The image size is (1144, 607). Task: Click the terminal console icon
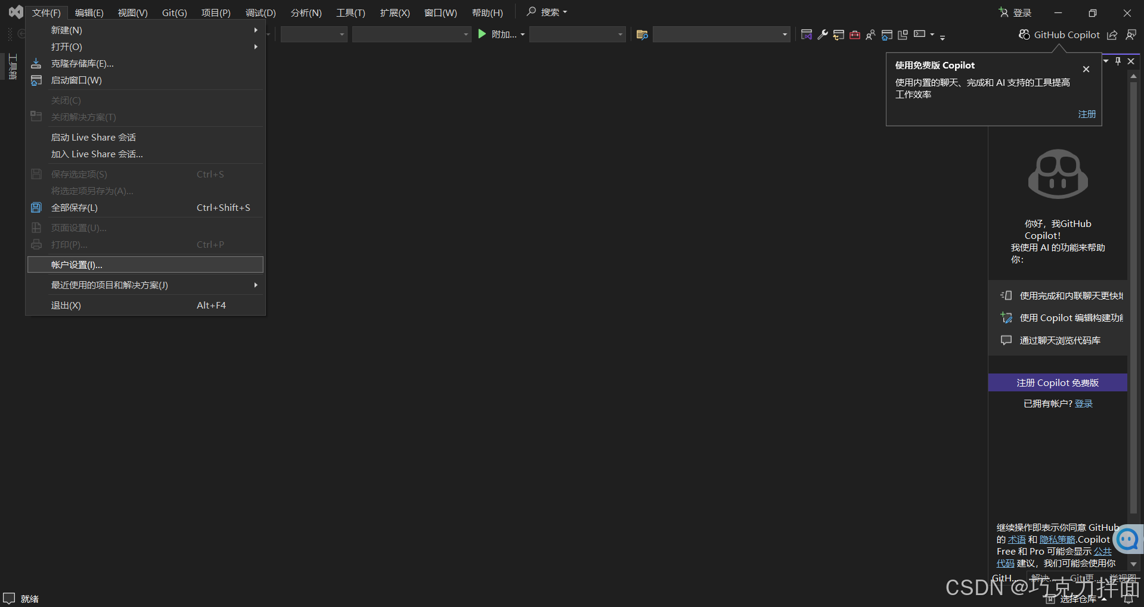pos(920,34)
